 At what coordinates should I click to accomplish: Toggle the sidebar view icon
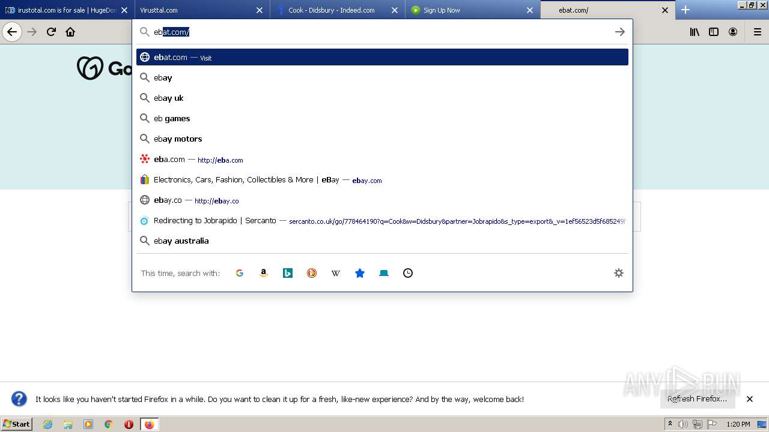click(714, 32)
